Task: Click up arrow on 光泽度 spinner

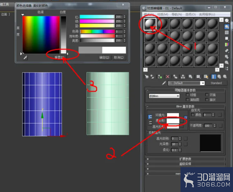Action: tap(180, 143)
